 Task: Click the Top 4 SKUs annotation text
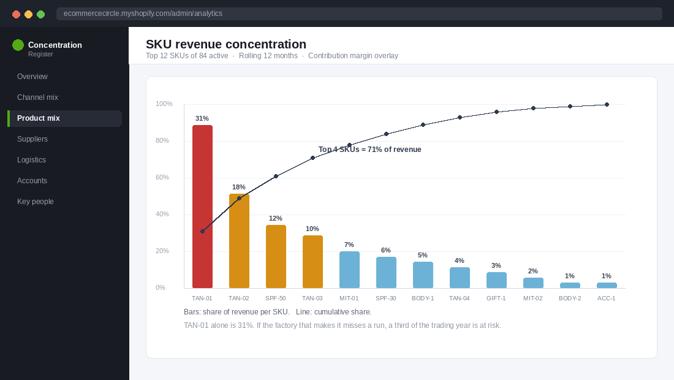coord(369,150)
